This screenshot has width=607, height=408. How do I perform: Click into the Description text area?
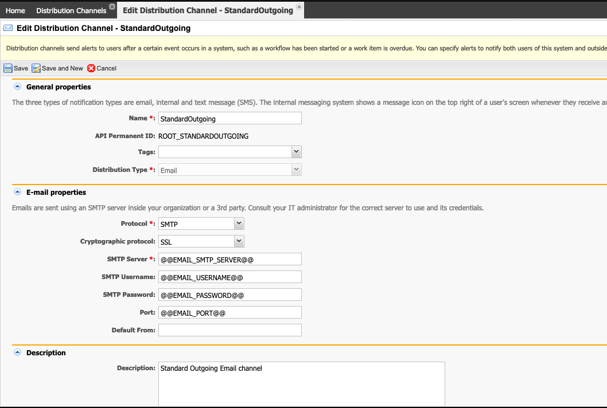click(302, 384)
